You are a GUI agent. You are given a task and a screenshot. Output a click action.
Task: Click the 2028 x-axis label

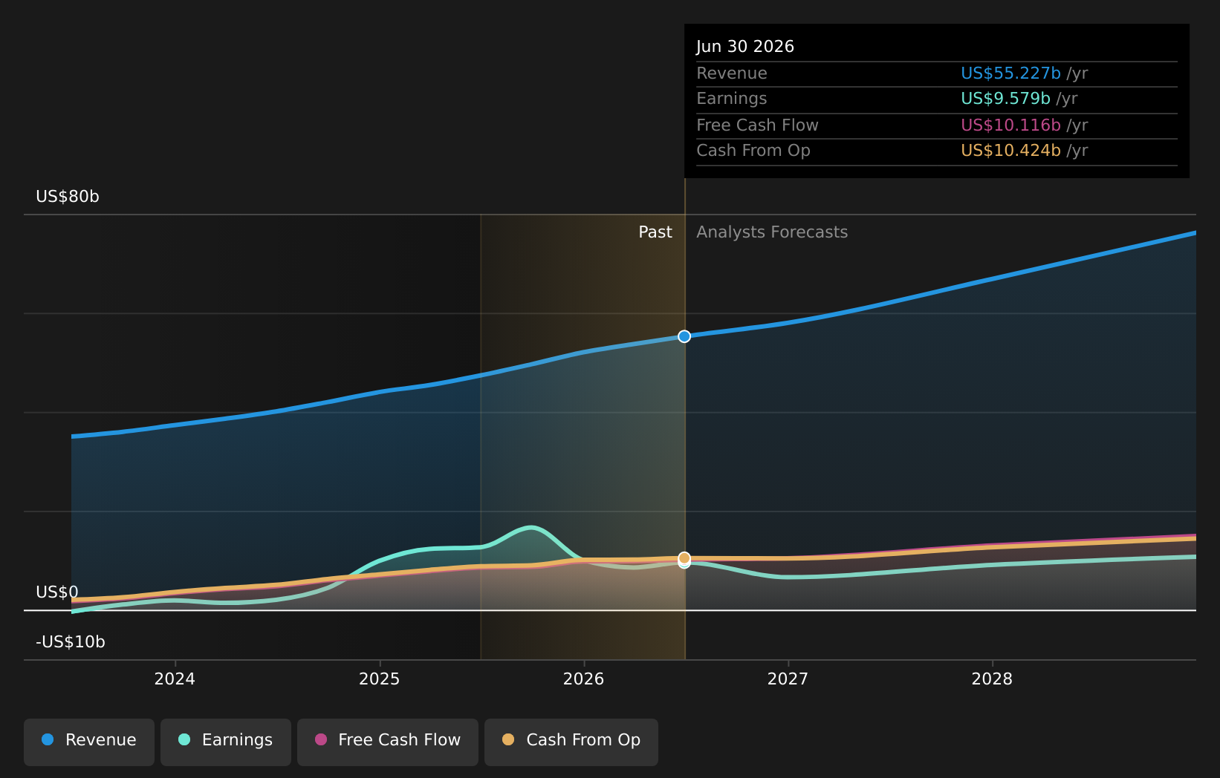pos(992,679)
